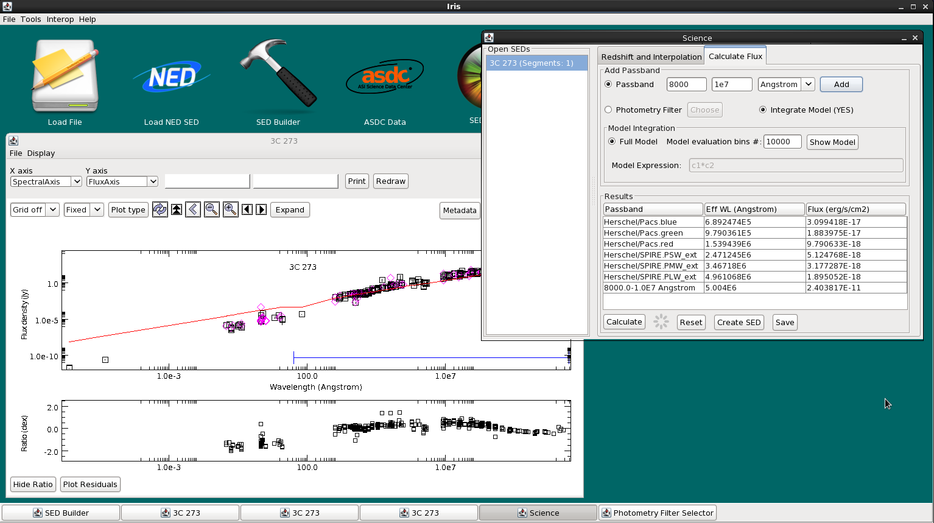The width and height of the screenshot is (934, 523).
Task: Click the 3C 273 plot window icon
Action: click(13, 141)
